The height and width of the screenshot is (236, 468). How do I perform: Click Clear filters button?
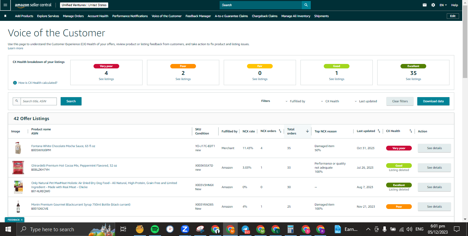point(400,101)
